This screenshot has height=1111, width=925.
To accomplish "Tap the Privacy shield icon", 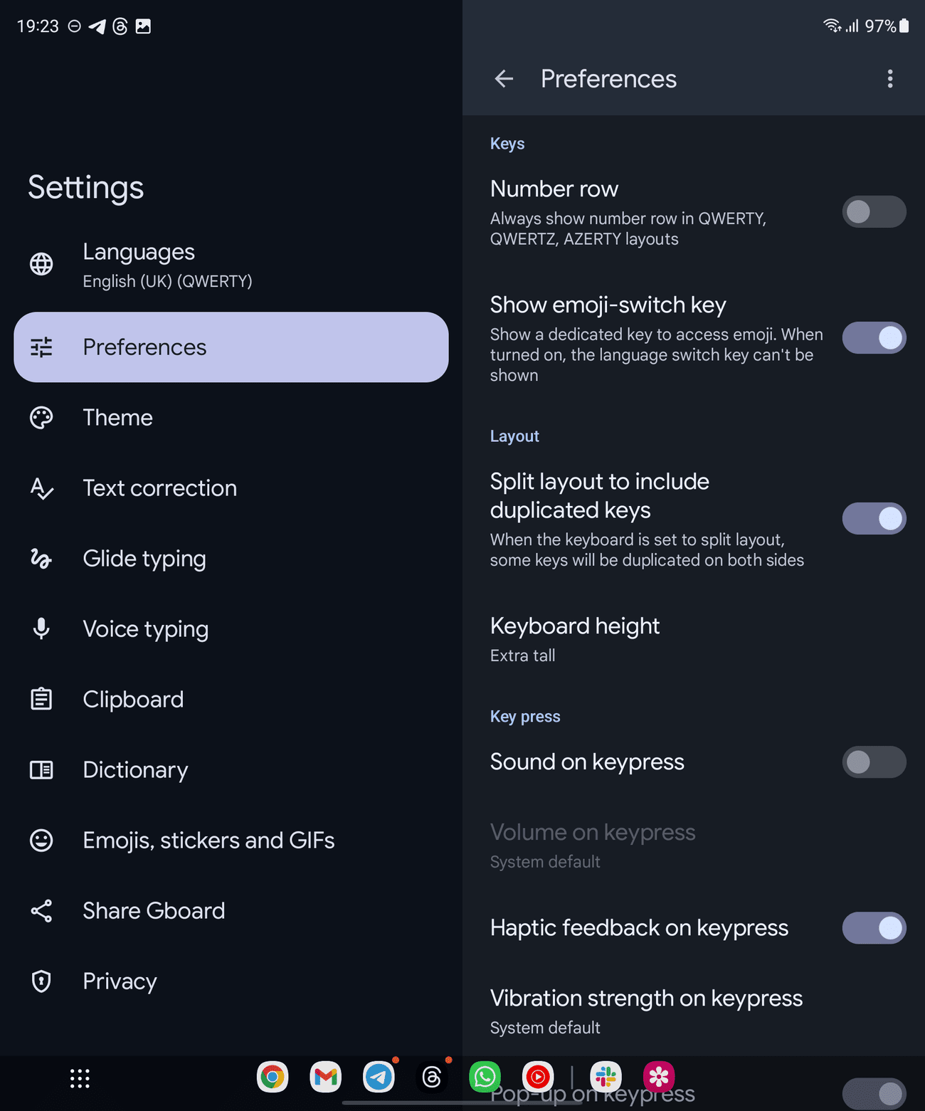I will [x=41, y=981].
